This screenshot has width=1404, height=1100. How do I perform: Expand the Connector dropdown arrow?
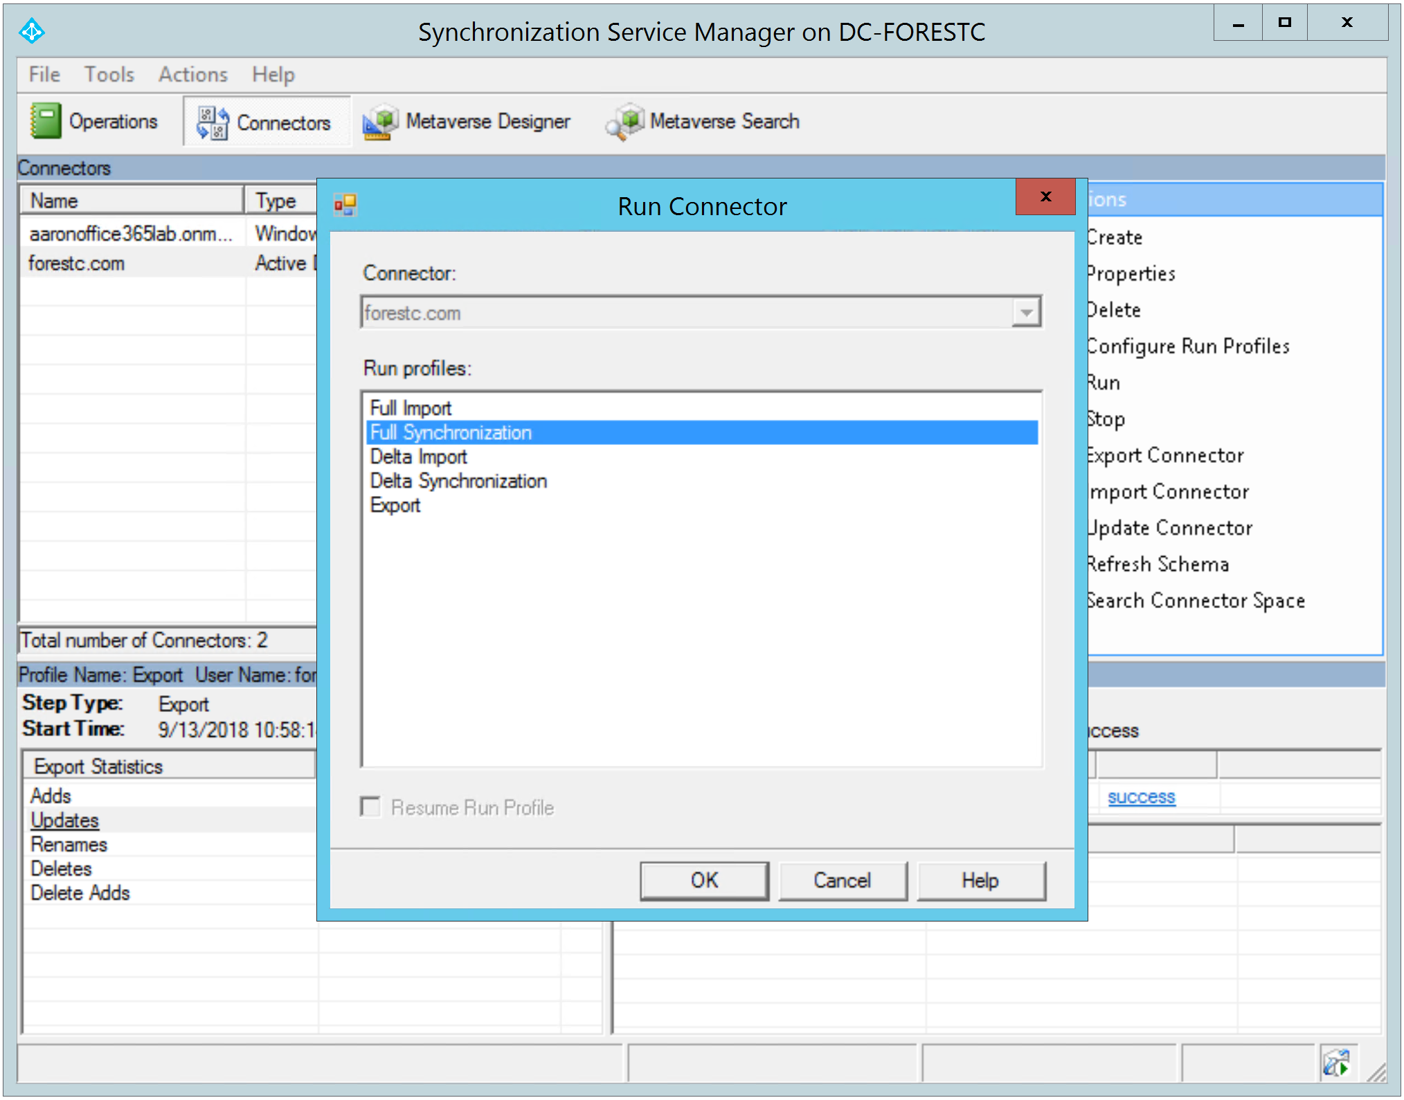point(1026,313)
